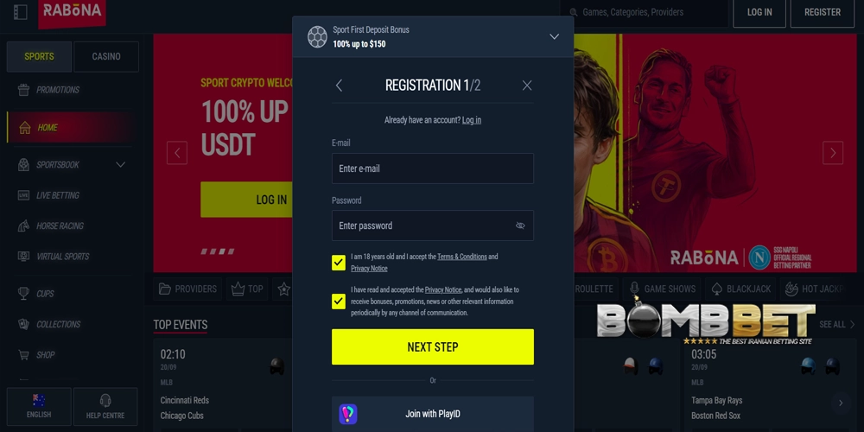Expand the Sportsbook submenu chevron
Screen dimensions: 864x432
tap(121, 165)
